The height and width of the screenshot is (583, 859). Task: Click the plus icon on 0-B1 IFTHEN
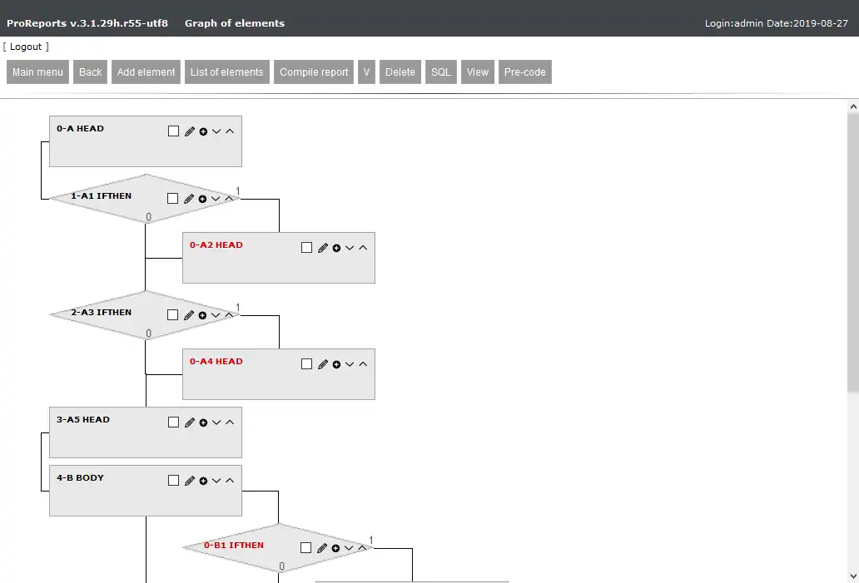pyautogui.click(x=335, y=548)
